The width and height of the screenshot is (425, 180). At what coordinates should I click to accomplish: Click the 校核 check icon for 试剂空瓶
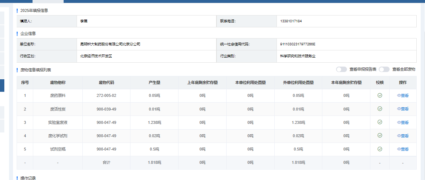click(379, 149)
